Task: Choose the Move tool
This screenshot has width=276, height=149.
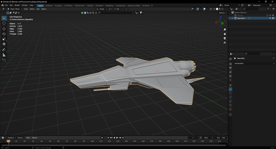Action: point(4,29)
